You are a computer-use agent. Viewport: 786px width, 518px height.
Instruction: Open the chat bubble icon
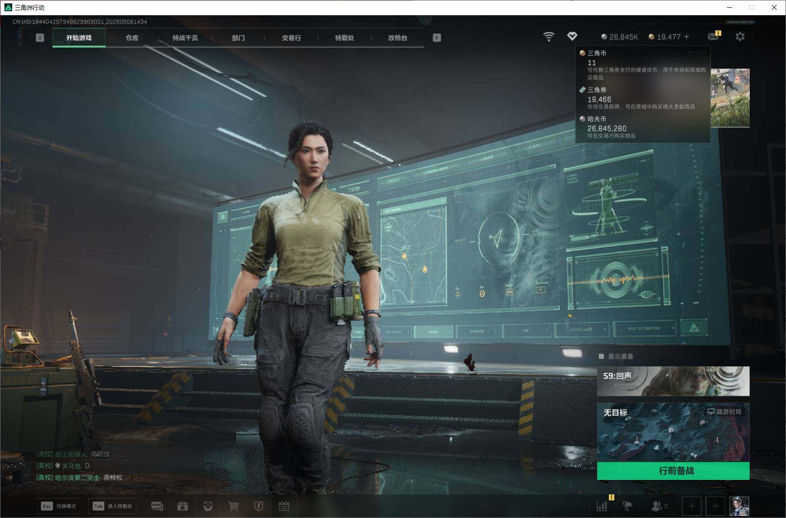pos(157,506)
